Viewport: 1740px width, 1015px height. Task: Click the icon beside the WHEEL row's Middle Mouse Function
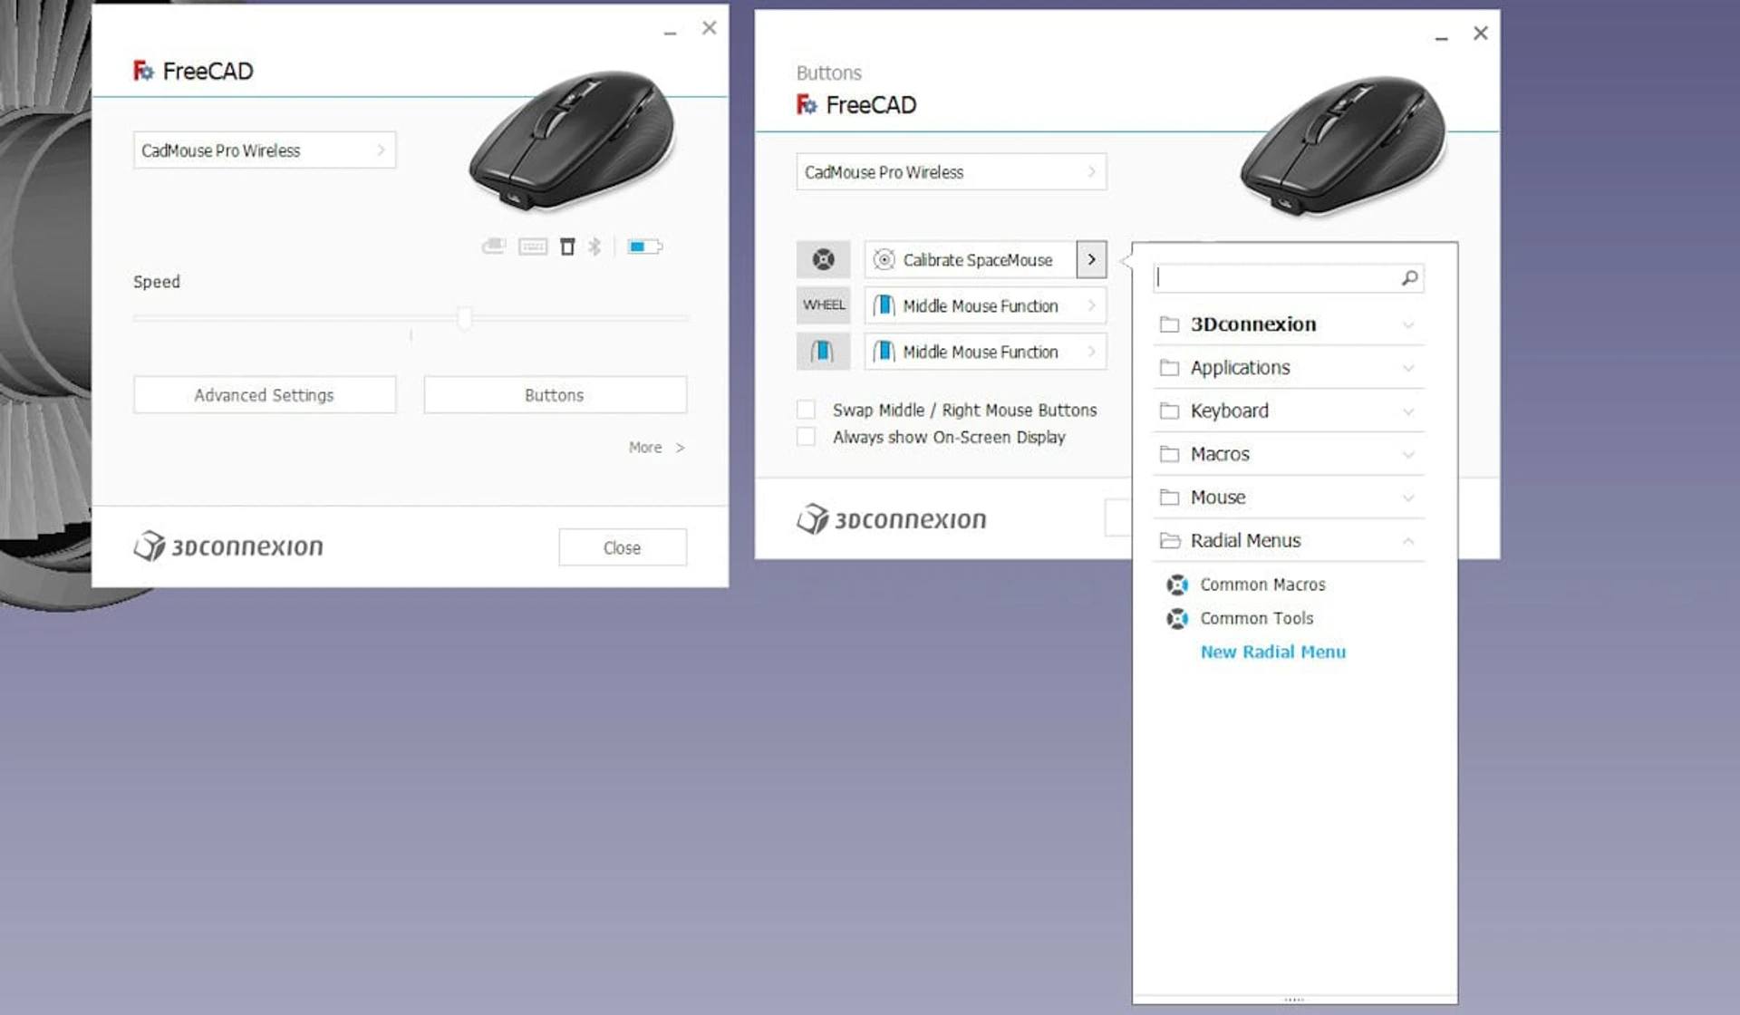coord(884,305)
